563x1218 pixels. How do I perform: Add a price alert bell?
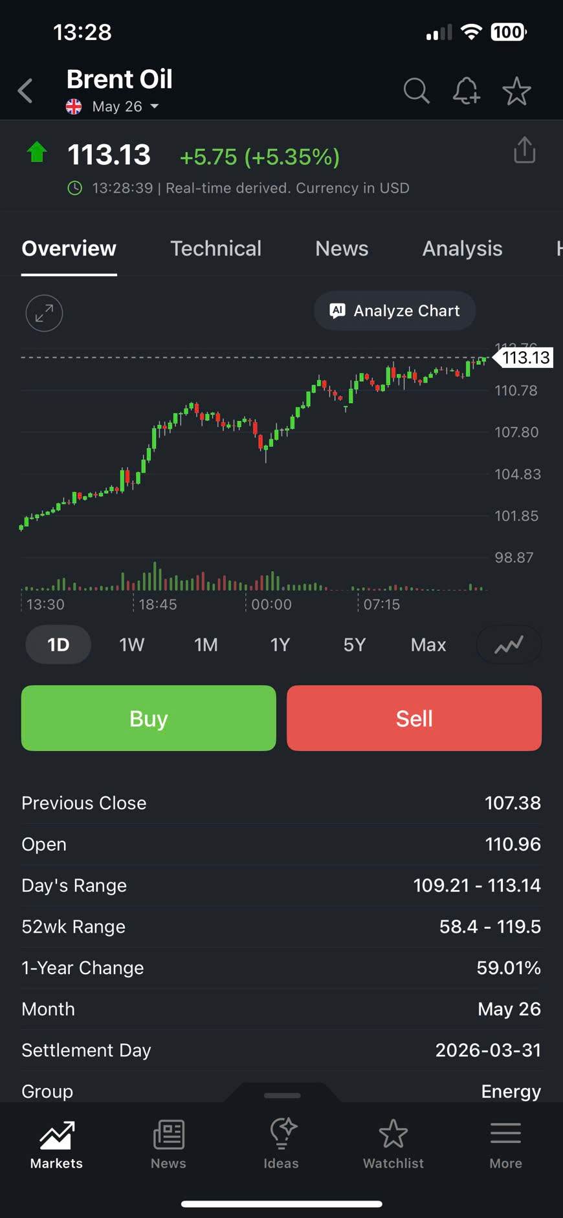pyautogui.click(x=466, y=91)
